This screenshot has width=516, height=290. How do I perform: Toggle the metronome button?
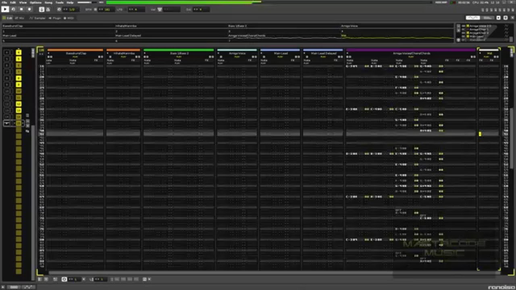[x=48, y=9]
